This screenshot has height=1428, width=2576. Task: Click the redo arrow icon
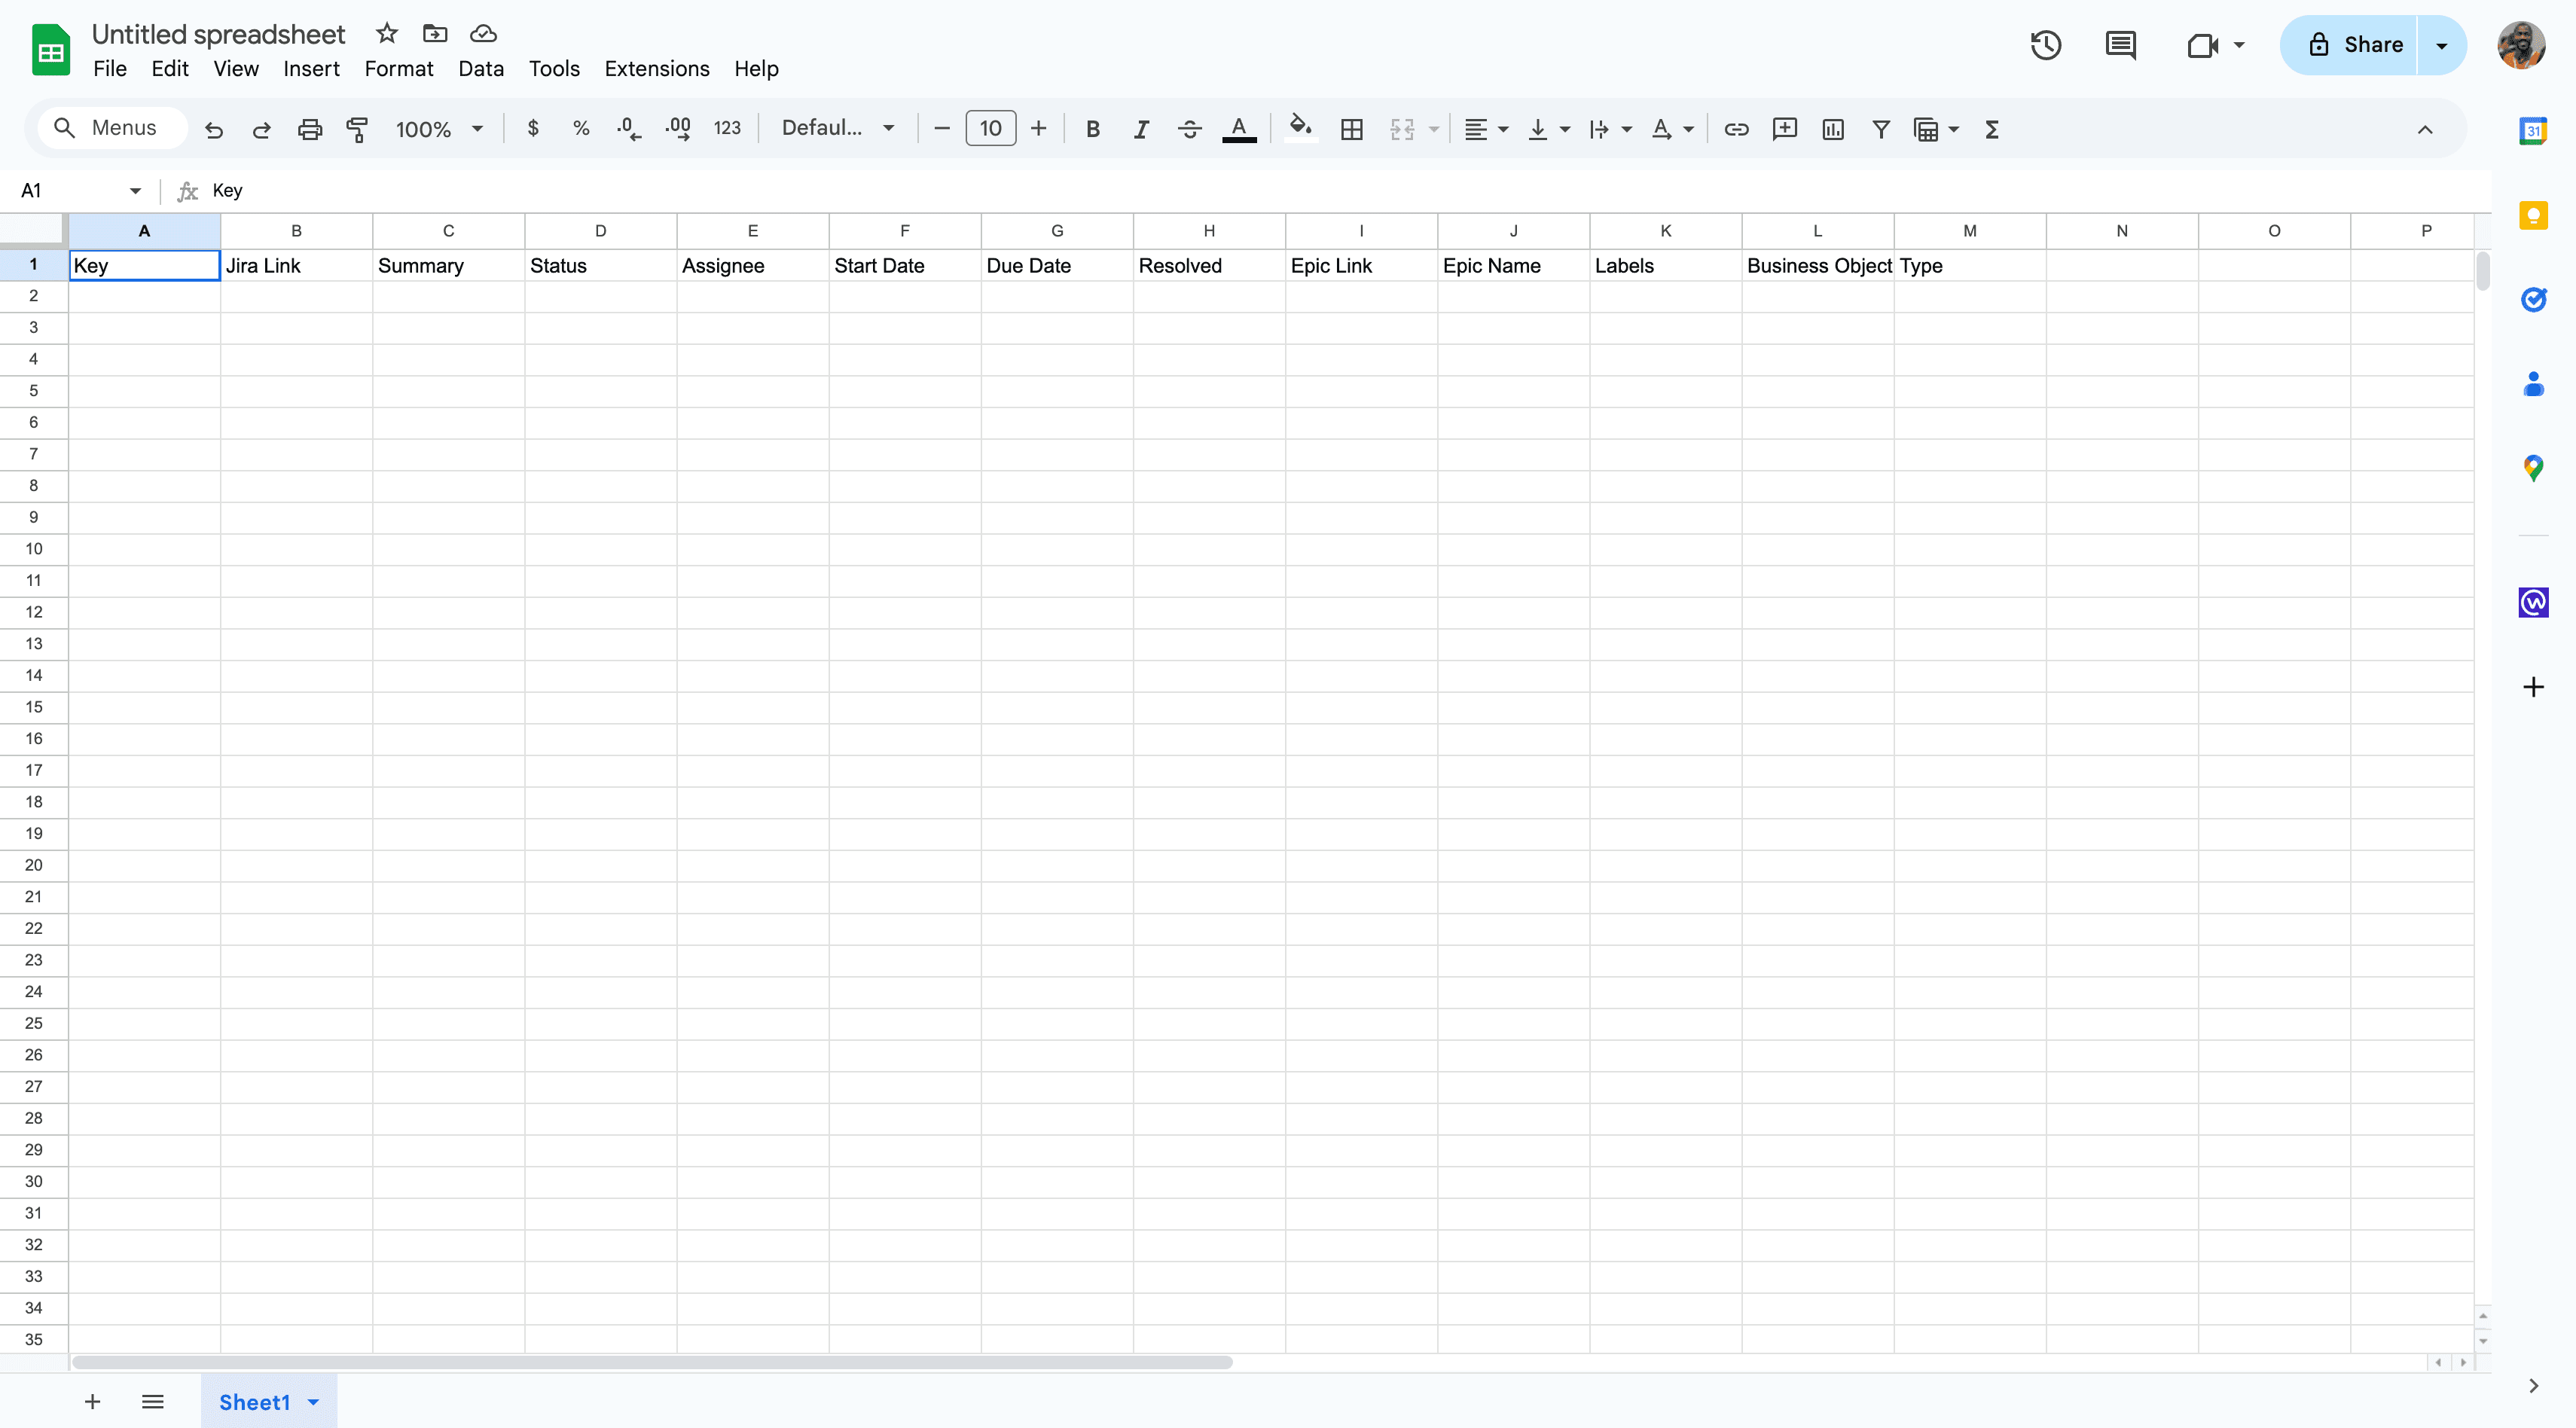click(x=261, y=129)
